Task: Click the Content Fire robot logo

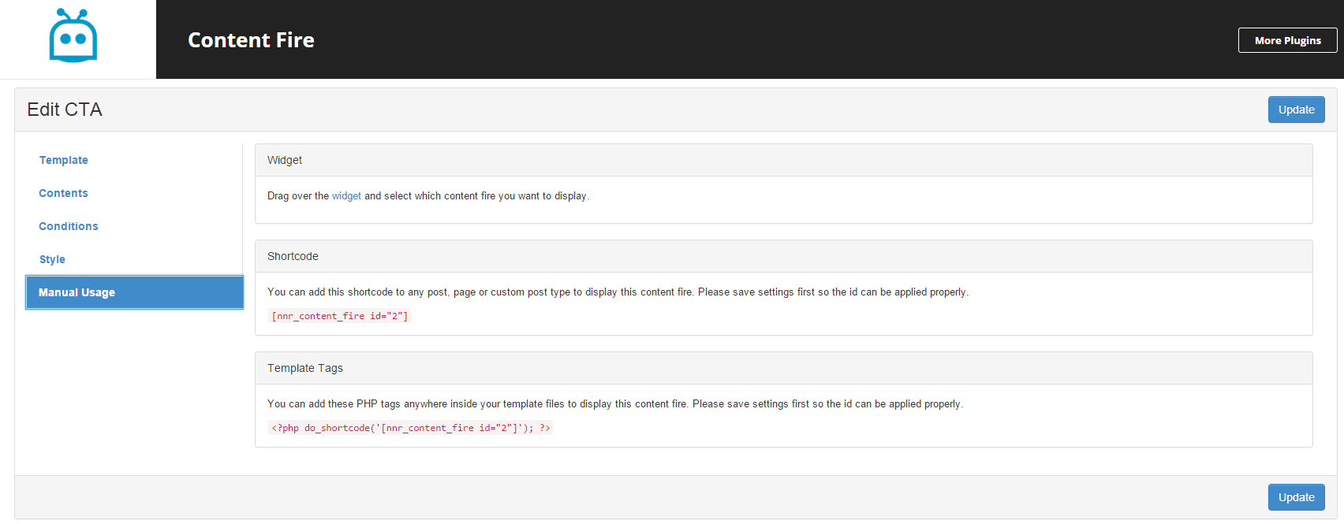Action: (73, 35)
